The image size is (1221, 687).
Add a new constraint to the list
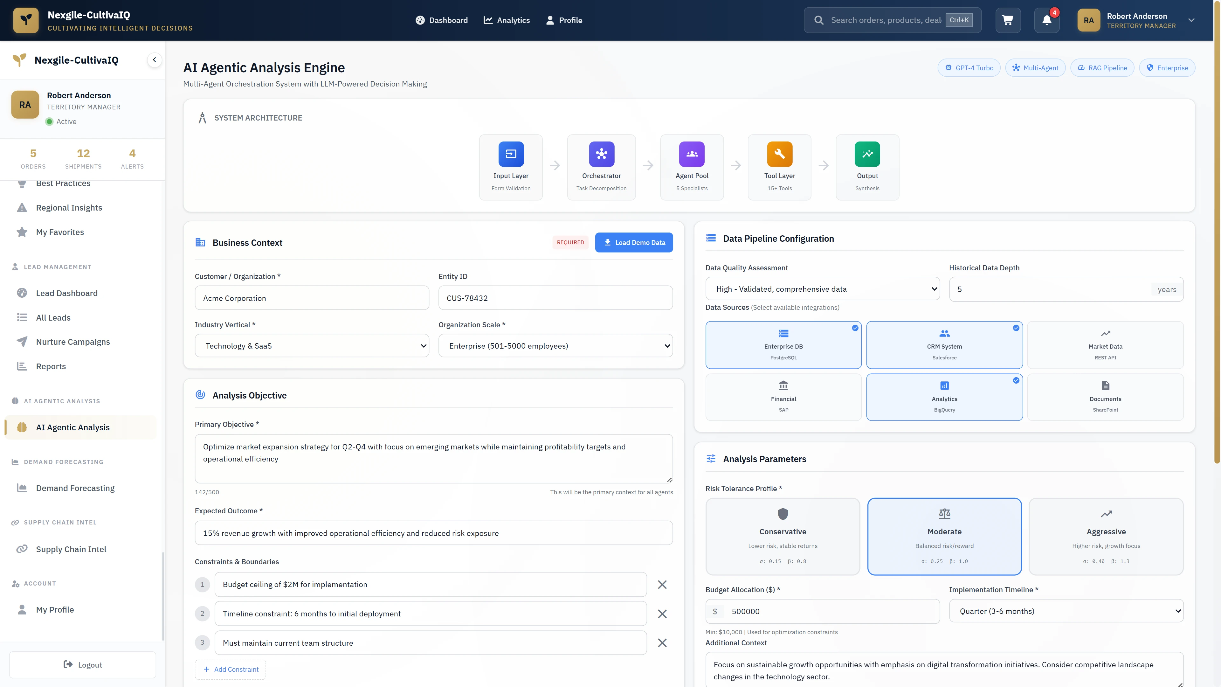pos(230,670)
